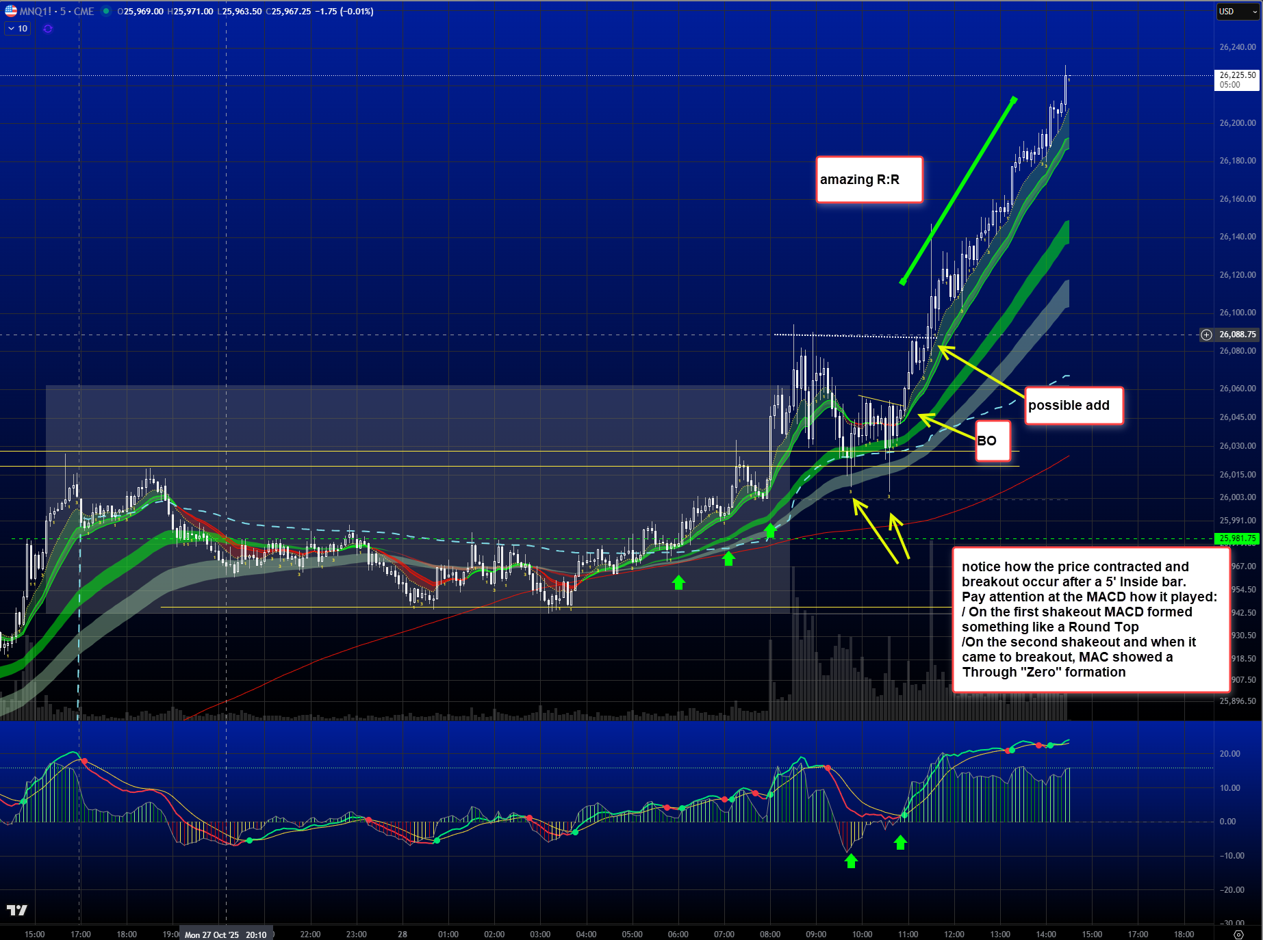The width and height of the screenshot is (1263, 940).
Task: Click the 11:00 time axis label
Action: pos(908,935)
